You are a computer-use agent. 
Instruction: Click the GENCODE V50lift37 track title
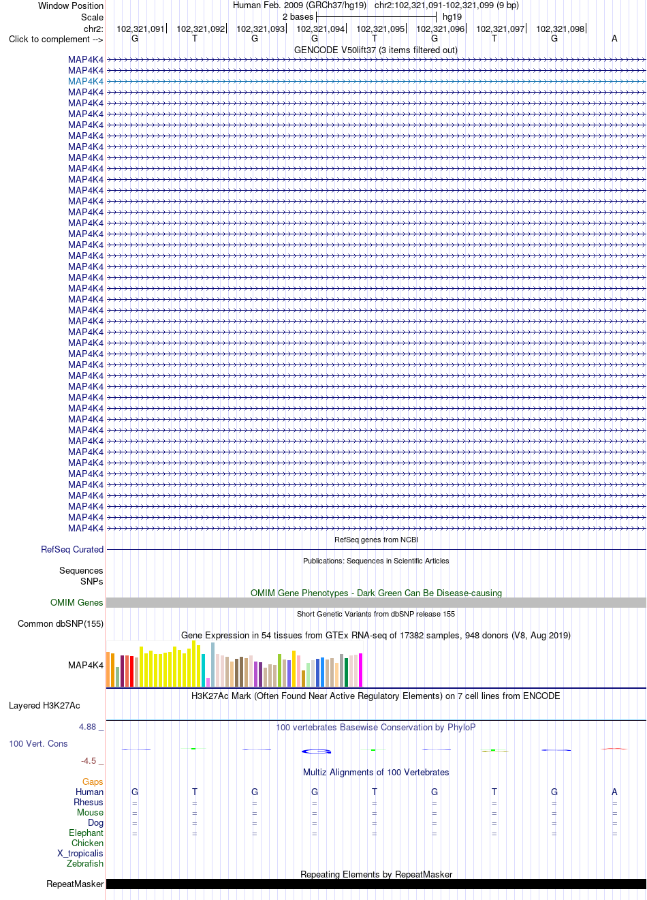click(x=376, y=50)
